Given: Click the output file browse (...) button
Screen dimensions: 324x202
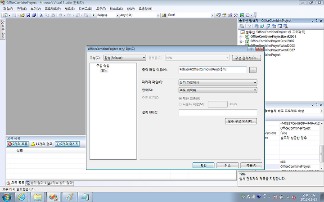Looking at the screenshot, I should [253, 70].
